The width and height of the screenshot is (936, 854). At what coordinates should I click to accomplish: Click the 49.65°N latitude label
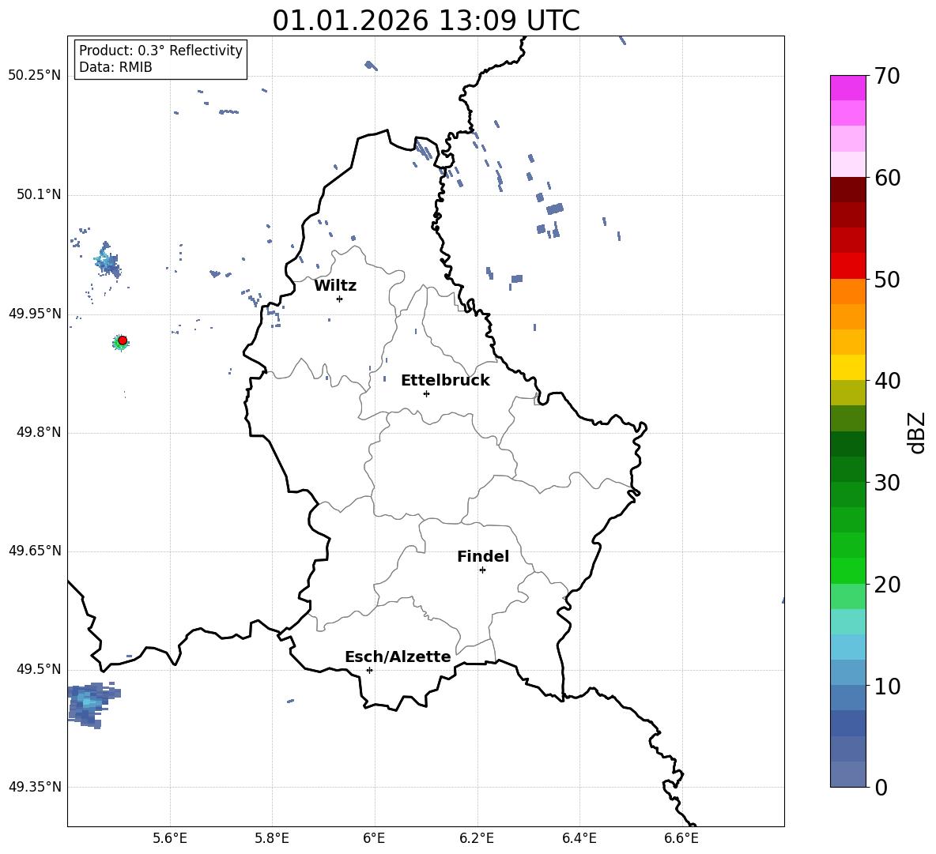35,551
